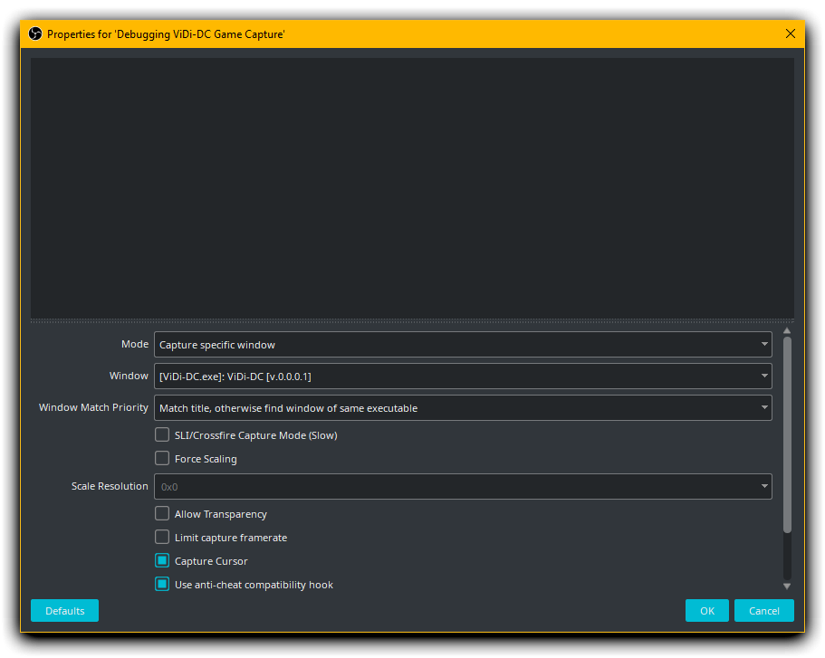Click the Scale Resolution 0x0 field
Viewport: 825px width, 658px height.
click(x=362, y=486)
